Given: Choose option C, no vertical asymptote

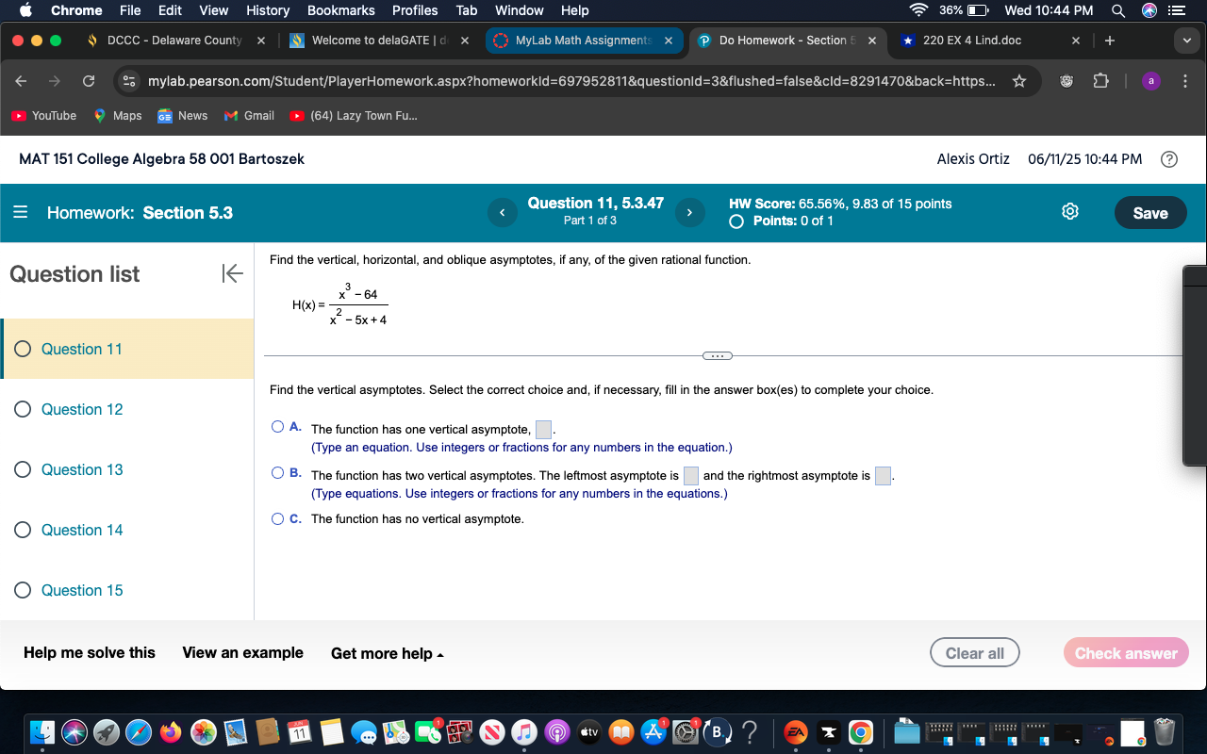Looking at the screenshot, I should [278, 518].
